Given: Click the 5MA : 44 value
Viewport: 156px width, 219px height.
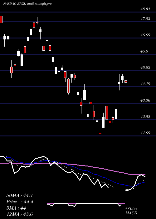Looking at the screenshot, I should point(16,208).
